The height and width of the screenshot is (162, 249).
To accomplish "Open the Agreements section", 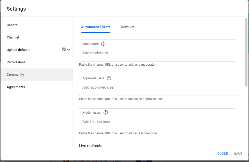I will 16,87.
